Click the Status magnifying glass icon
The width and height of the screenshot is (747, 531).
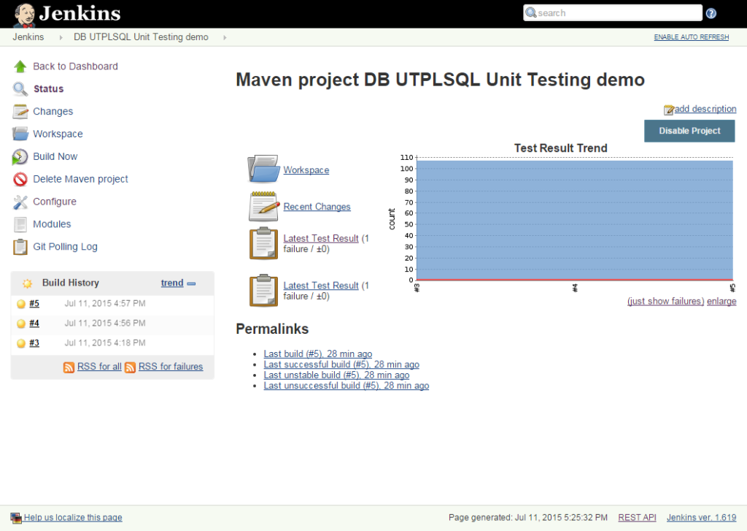[x=20, y=88]
